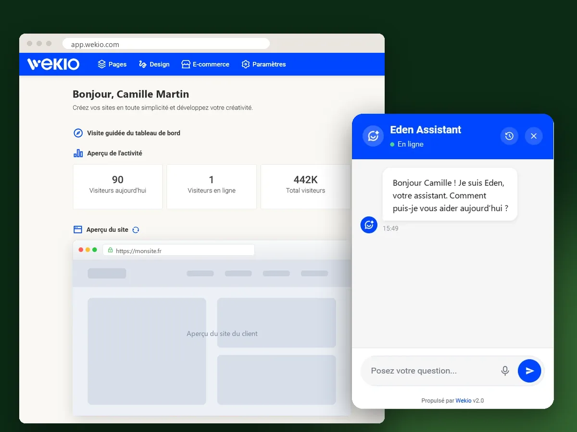This screenshot has height=432, width=577.
Task: Click the Pages layers icon
Action: coord(101,64)
